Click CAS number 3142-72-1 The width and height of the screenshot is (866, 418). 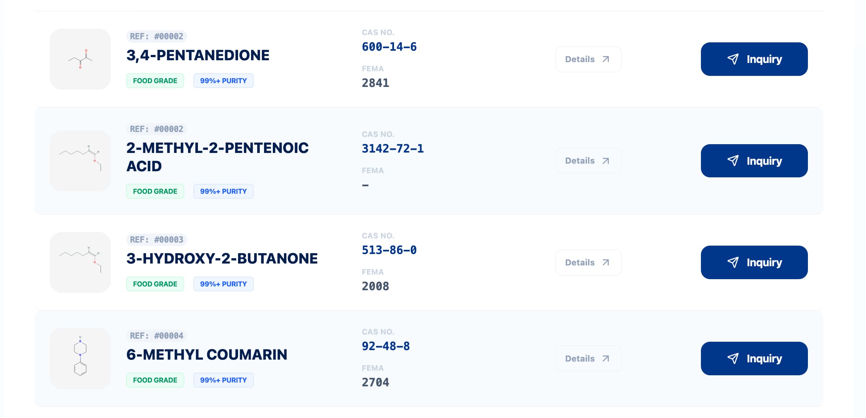(392, 148)
